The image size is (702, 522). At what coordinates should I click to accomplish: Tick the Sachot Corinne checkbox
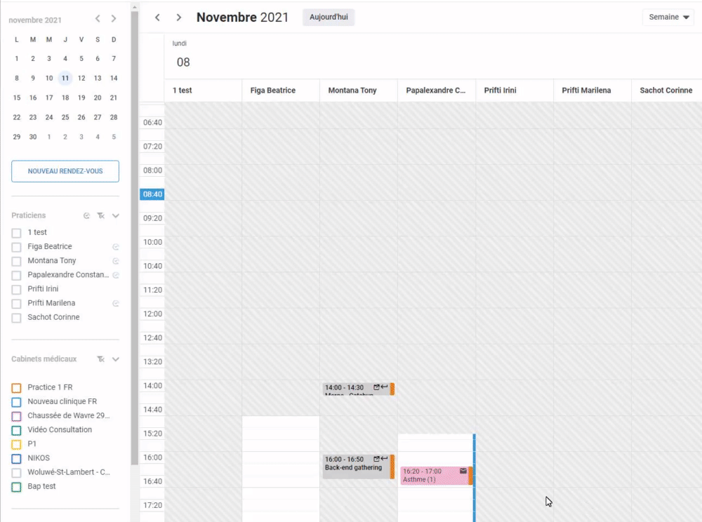[x=16, y=318]
